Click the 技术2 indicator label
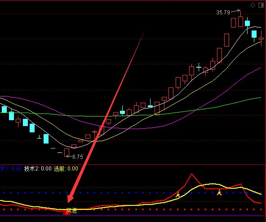266x222 pixels. (x=31, y=169)
